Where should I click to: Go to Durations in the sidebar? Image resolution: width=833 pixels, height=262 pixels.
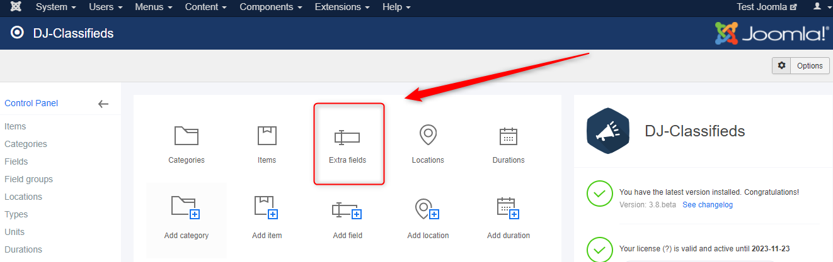click(x=23, y=249)
